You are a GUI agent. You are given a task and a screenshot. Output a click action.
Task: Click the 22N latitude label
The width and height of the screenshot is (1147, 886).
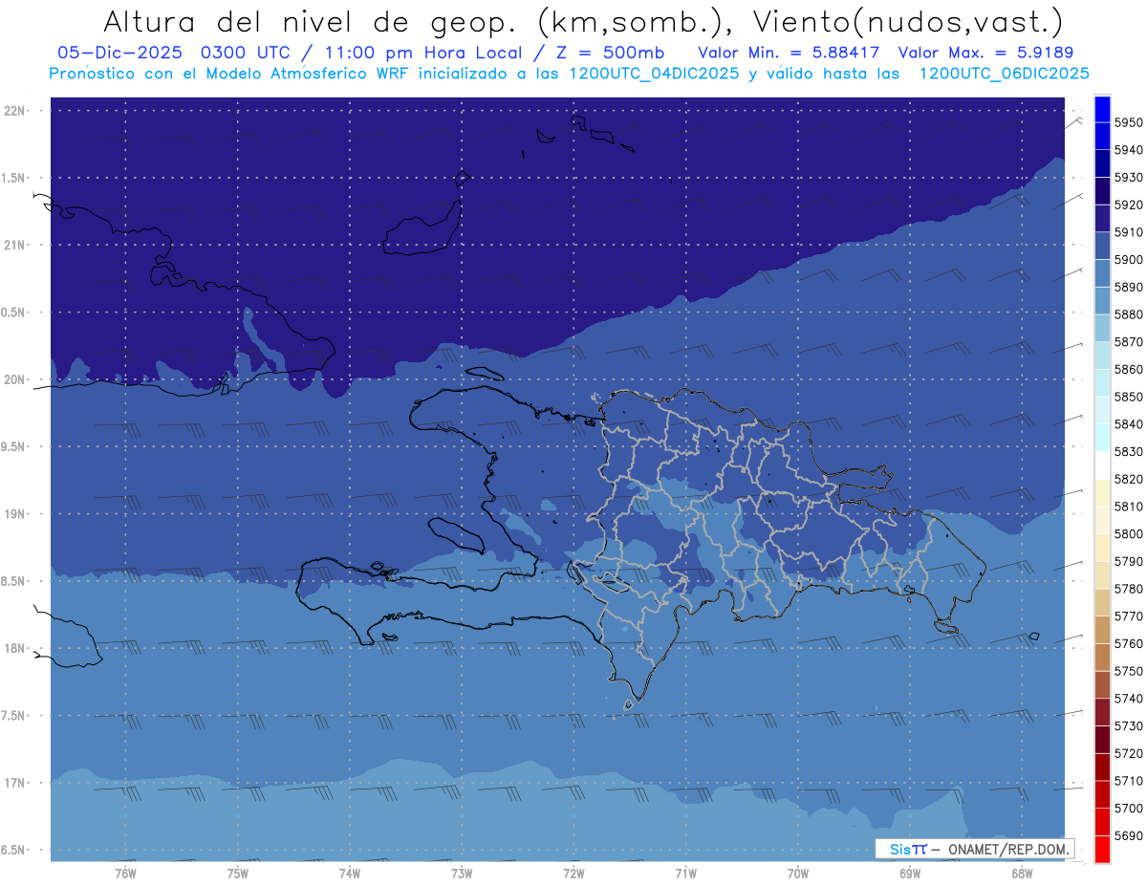click(15, 111)
